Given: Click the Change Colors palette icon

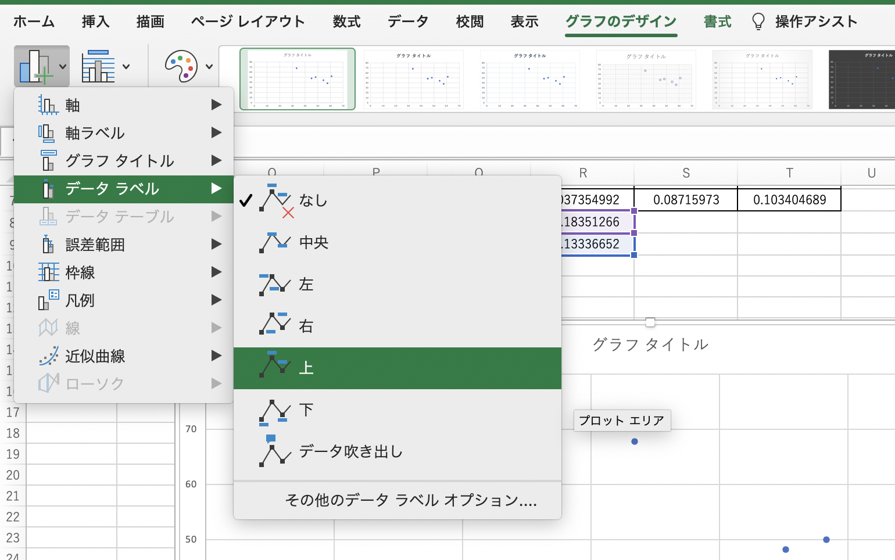Looking at the screenshot, I should pos(181,66).
